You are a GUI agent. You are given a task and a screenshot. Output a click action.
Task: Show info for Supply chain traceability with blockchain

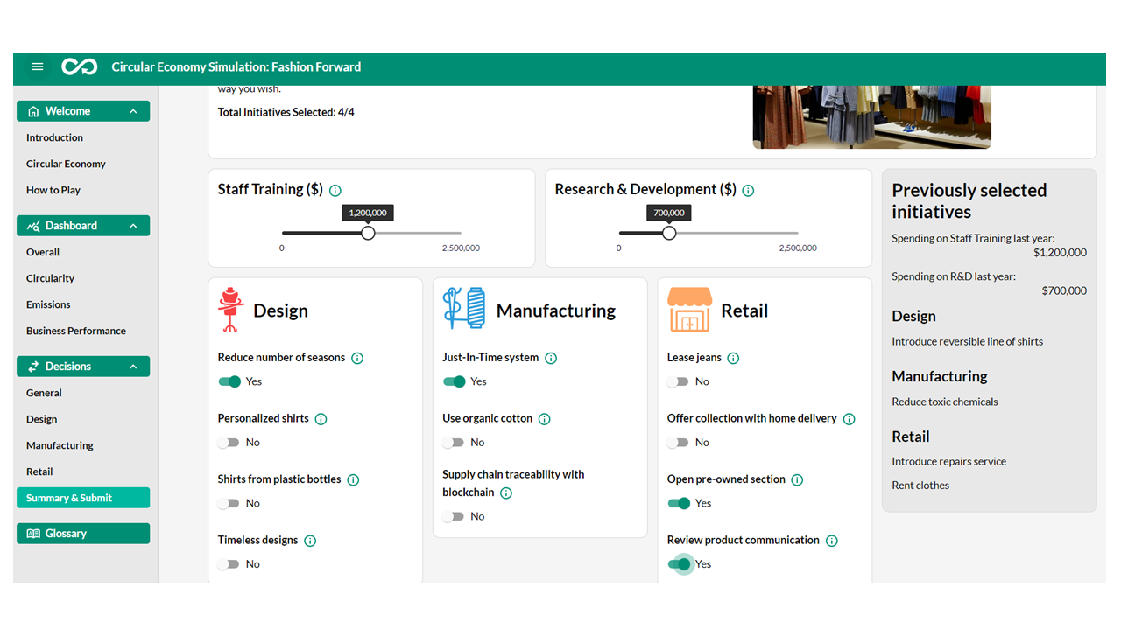506,493
